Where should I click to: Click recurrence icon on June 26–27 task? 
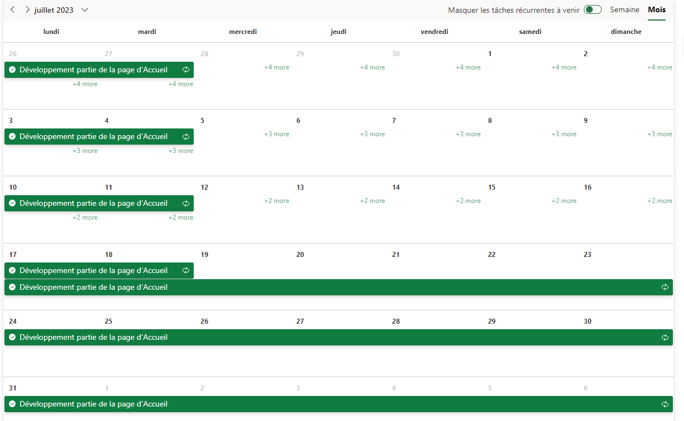click(x=186, y=70)
